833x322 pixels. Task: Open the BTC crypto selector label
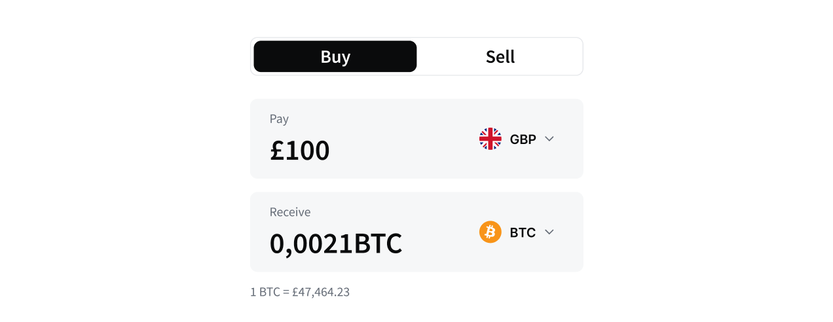(523, 232)
